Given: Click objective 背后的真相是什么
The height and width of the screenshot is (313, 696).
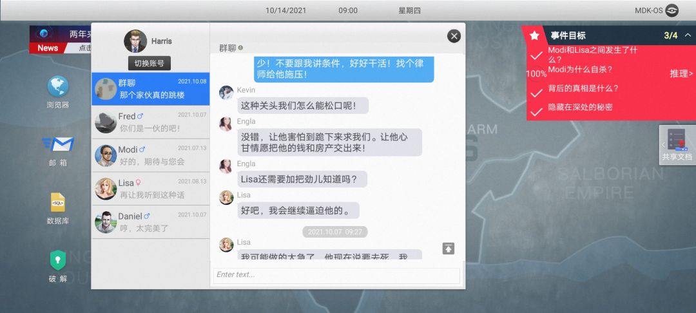Looking at the screenshot, I should click(x=583, y=88).
